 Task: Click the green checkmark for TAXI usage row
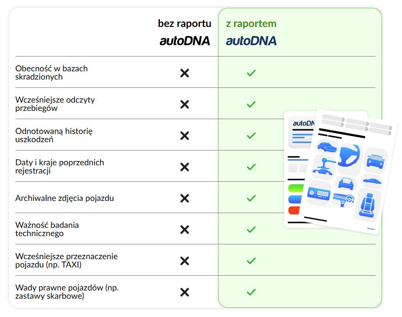(251, 261)
